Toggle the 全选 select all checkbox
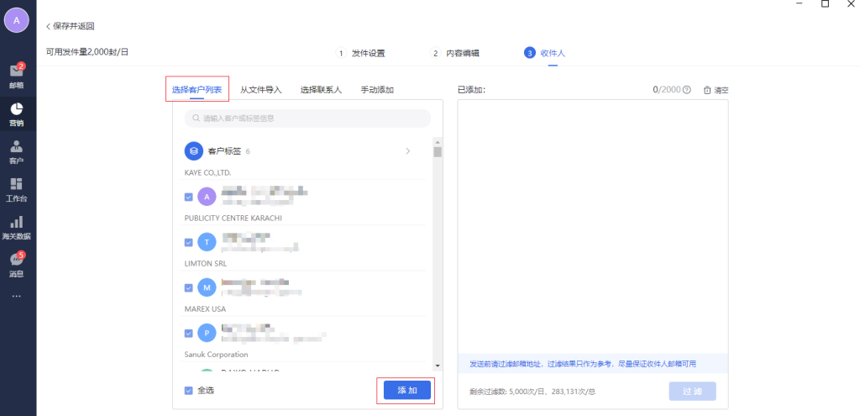The image size is (860, 416). tap(188, 390)
